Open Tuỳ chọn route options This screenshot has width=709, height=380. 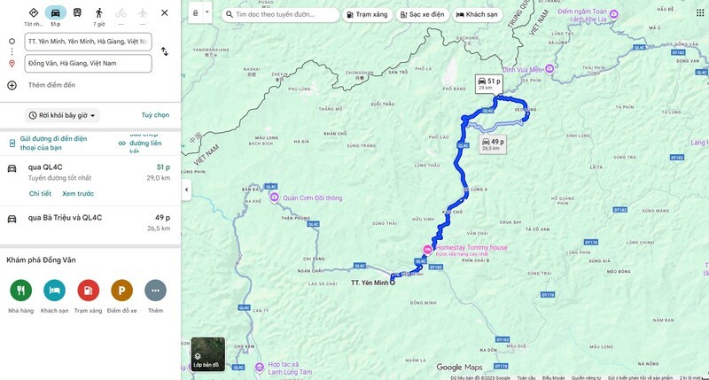click(155, 115)
